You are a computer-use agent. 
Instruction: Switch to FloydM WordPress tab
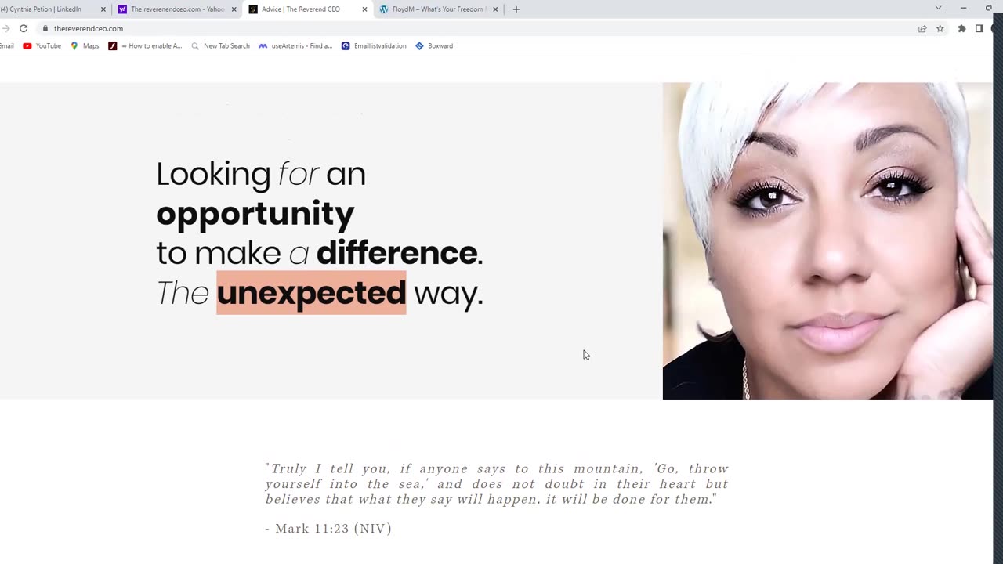[x=437, y=9]
